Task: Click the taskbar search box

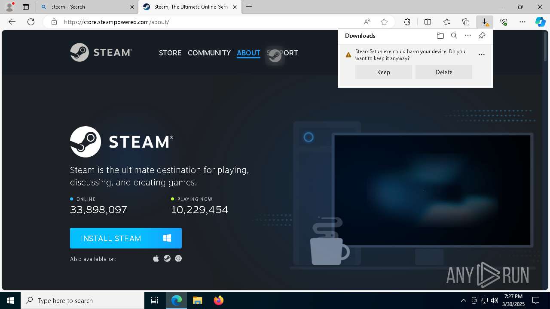Action: 82,300
